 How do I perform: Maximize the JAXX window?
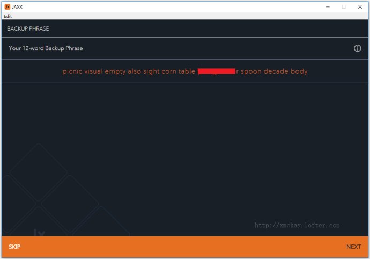tap(344, 7)
